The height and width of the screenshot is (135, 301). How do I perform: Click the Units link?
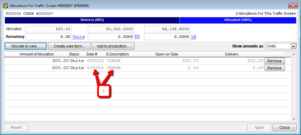click(79, 37)
